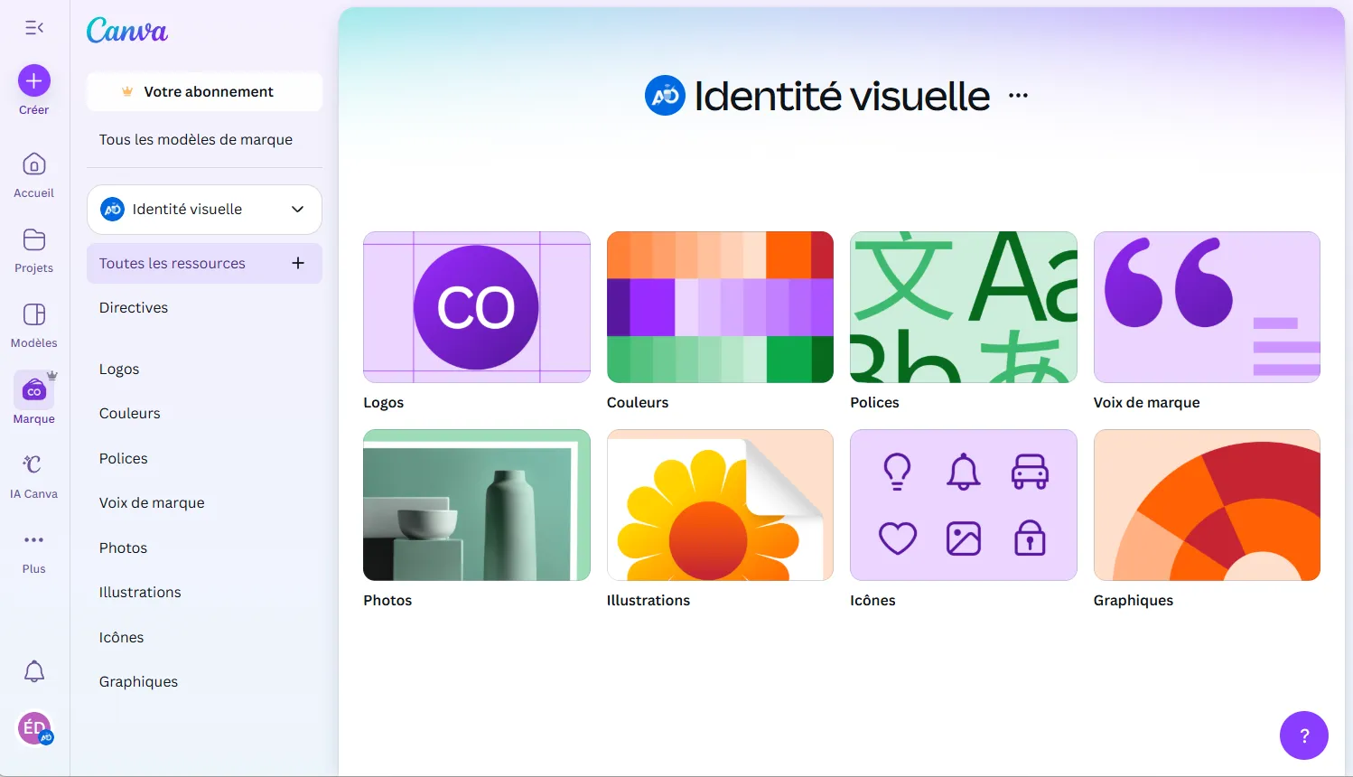Select Couleurs in the resource list

129,413
